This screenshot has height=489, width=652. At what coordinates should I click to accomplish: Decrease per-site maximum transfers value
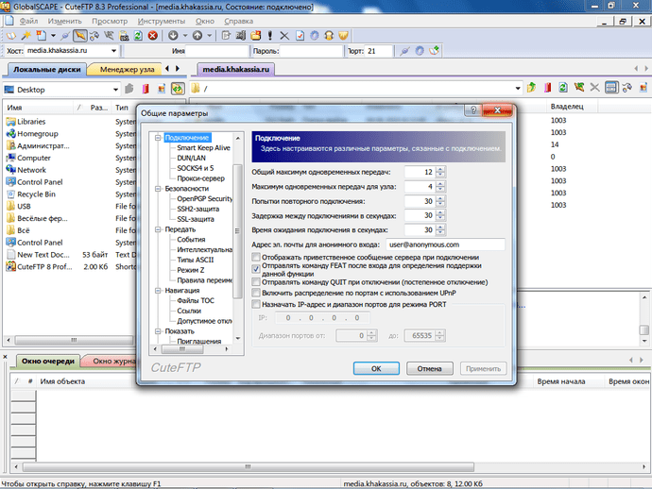[x=440, y=190]
